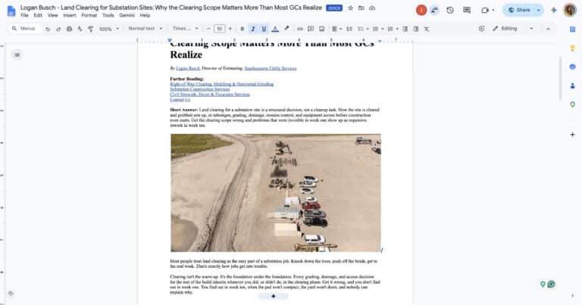Toggle underline formatting

click(x=264, y=29)
